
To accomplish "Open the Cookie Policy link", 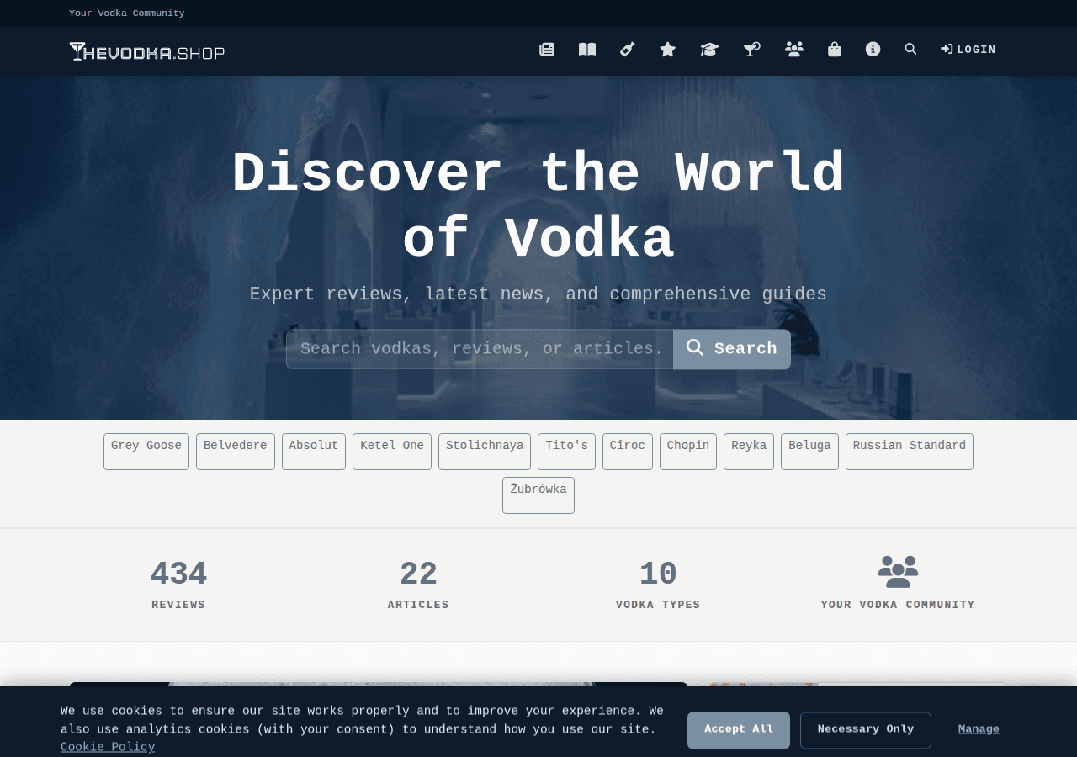I will click(x=108, y=747).
